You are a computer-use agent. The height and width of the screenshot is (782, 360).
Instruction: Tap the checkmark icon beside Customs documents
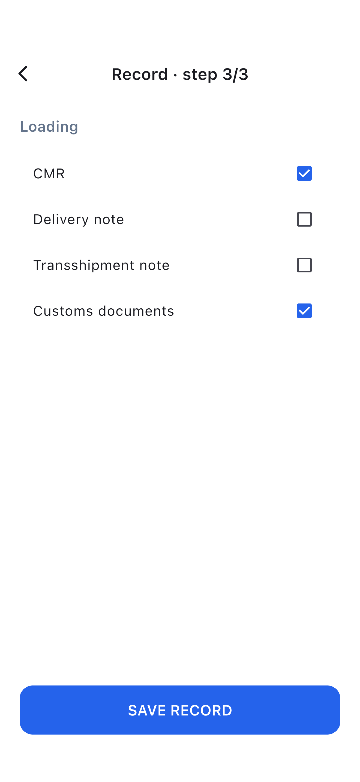(304, 311)
